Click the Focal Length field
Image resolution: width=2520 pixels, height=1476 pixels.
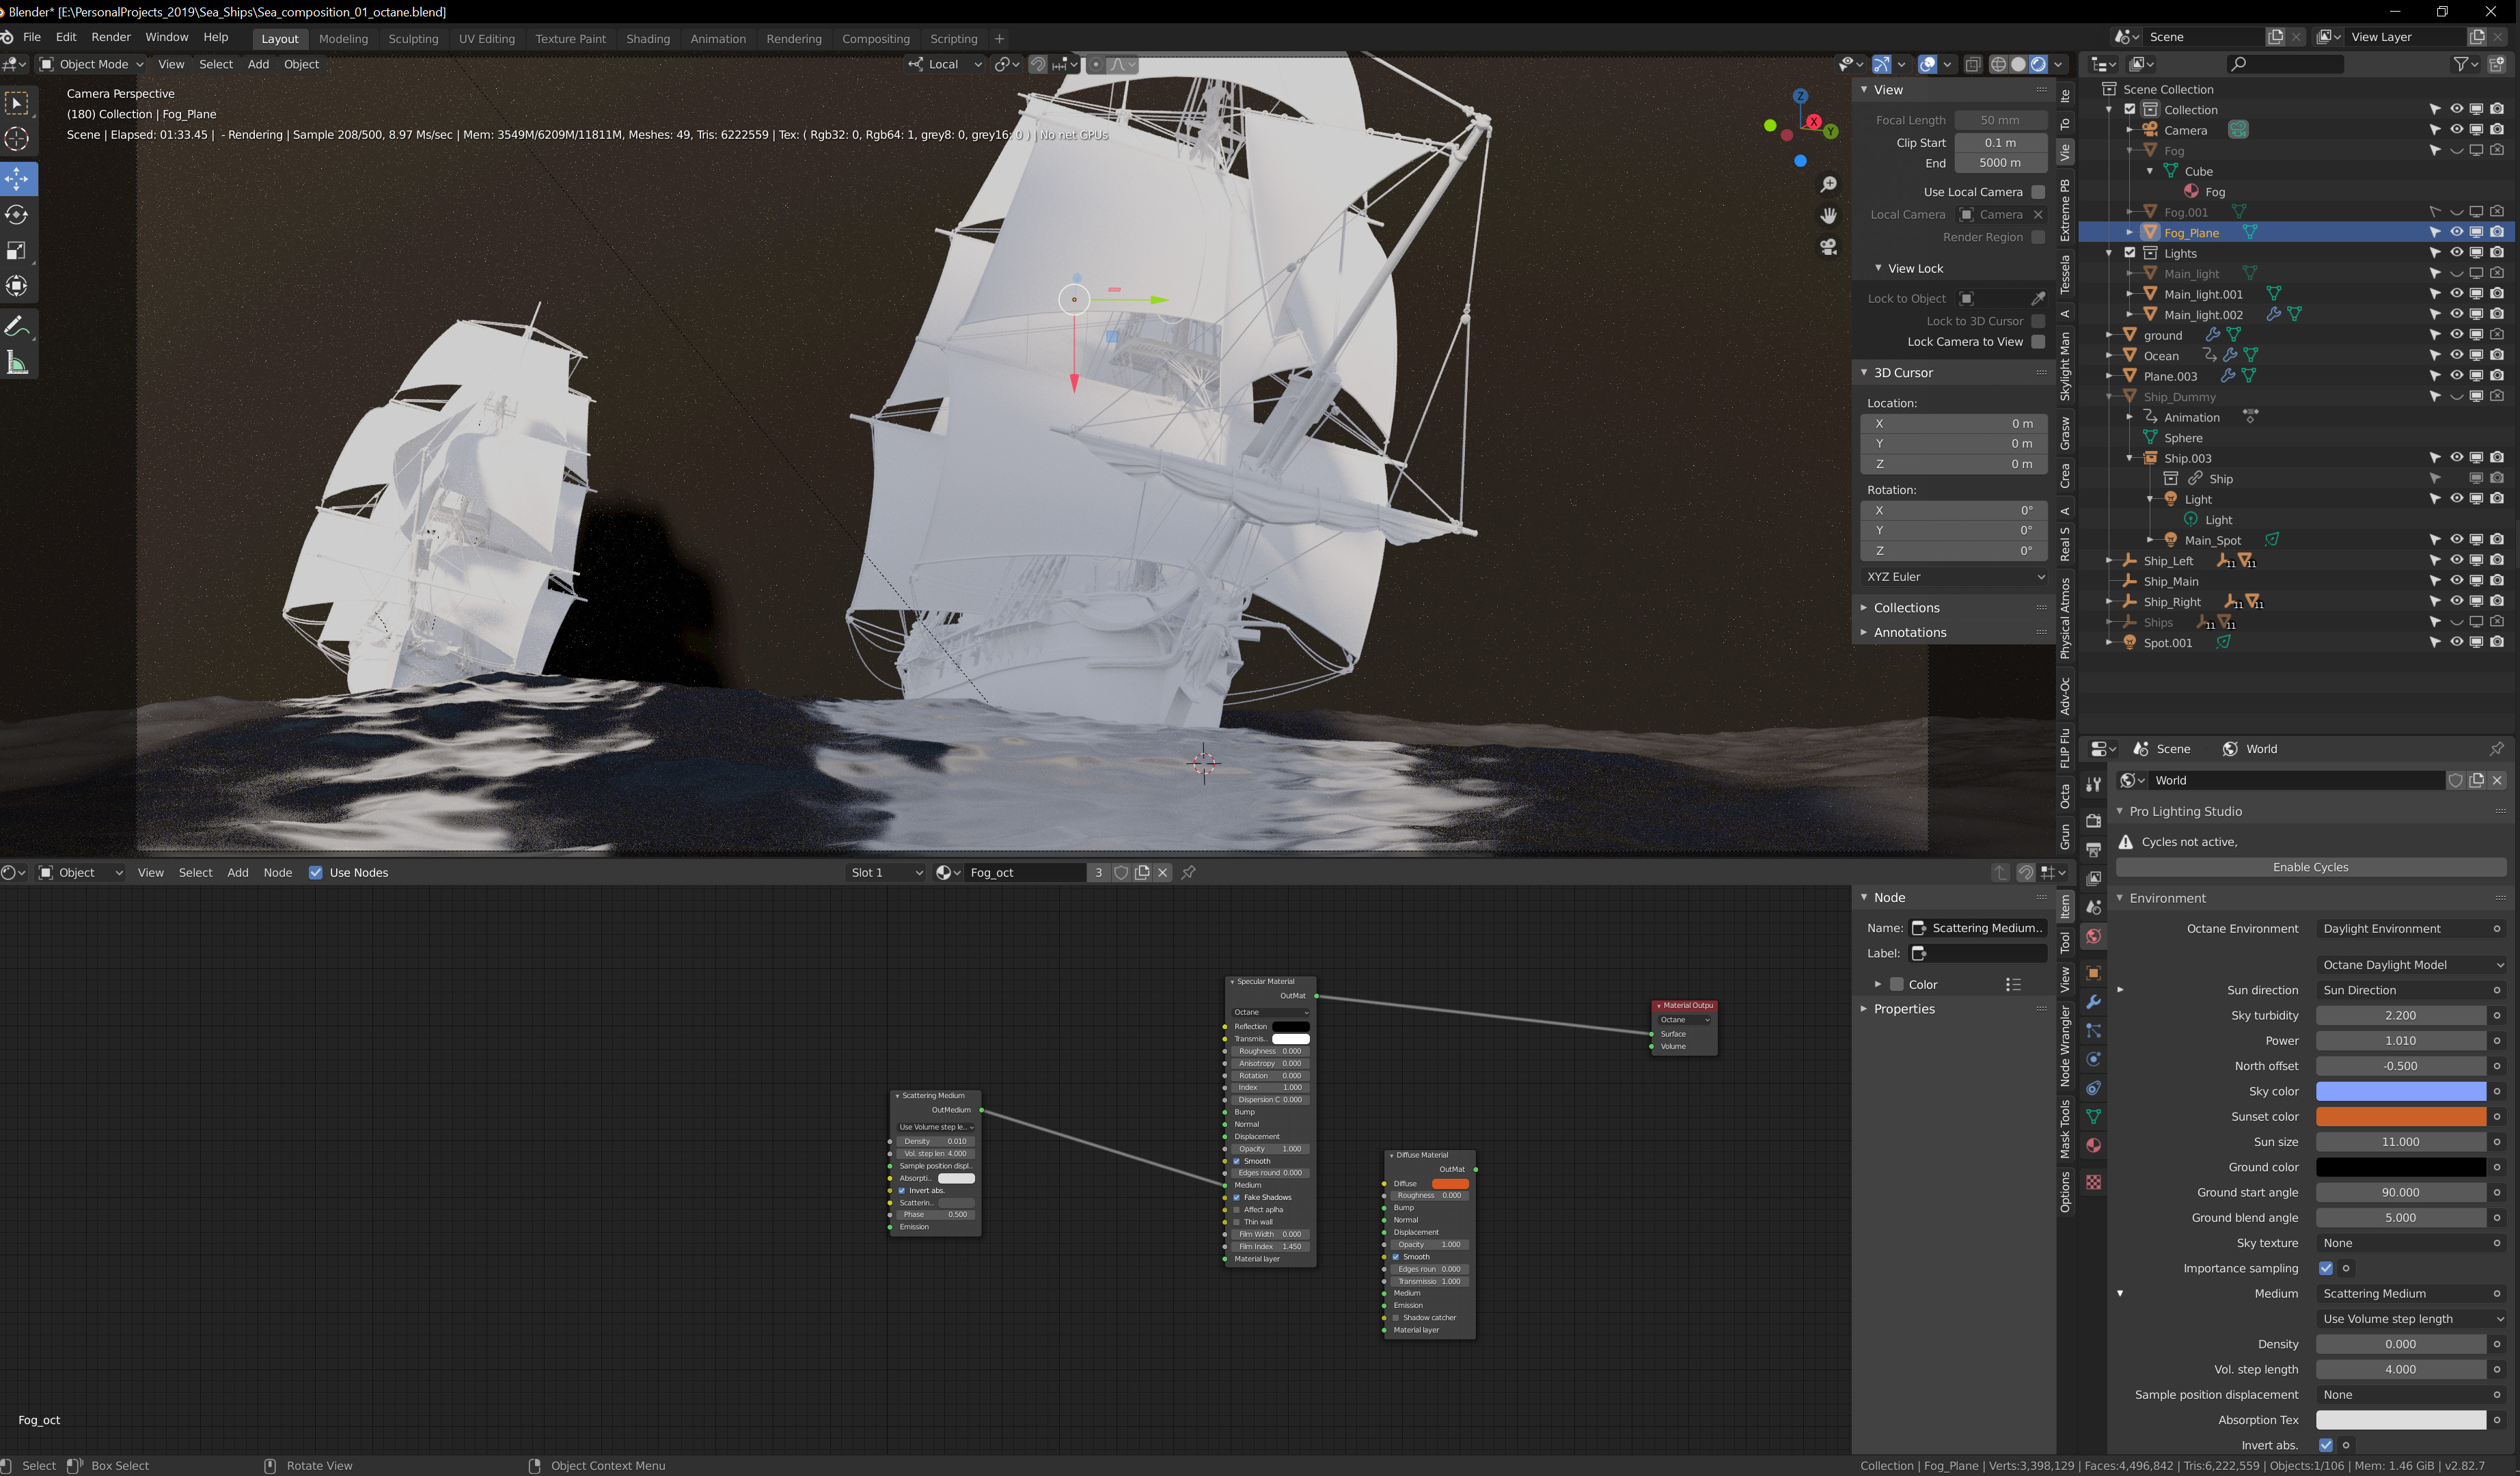tap(2000, 120)
